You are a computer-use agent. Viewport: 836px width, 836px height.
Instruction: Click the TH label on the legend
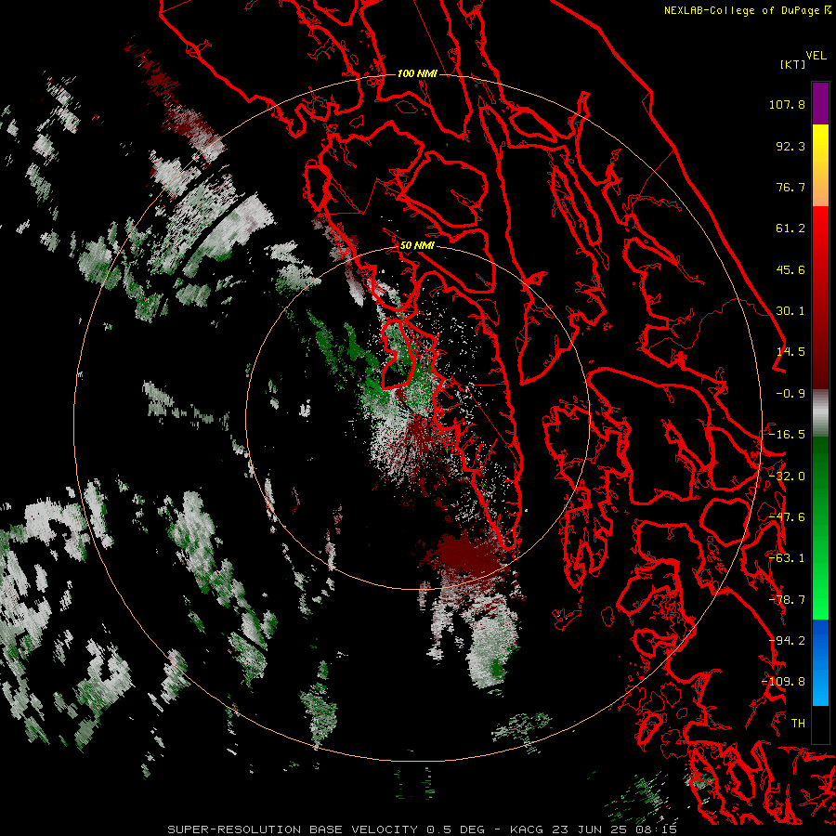point(798,724)
